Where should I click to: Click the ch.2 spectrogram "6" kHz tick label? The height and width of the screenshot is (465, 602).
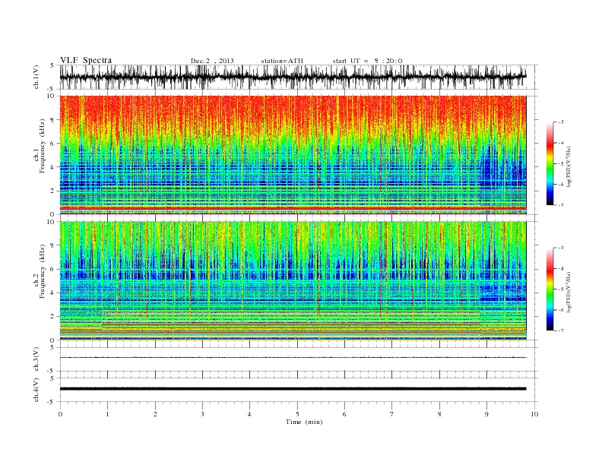click(53, 269)
